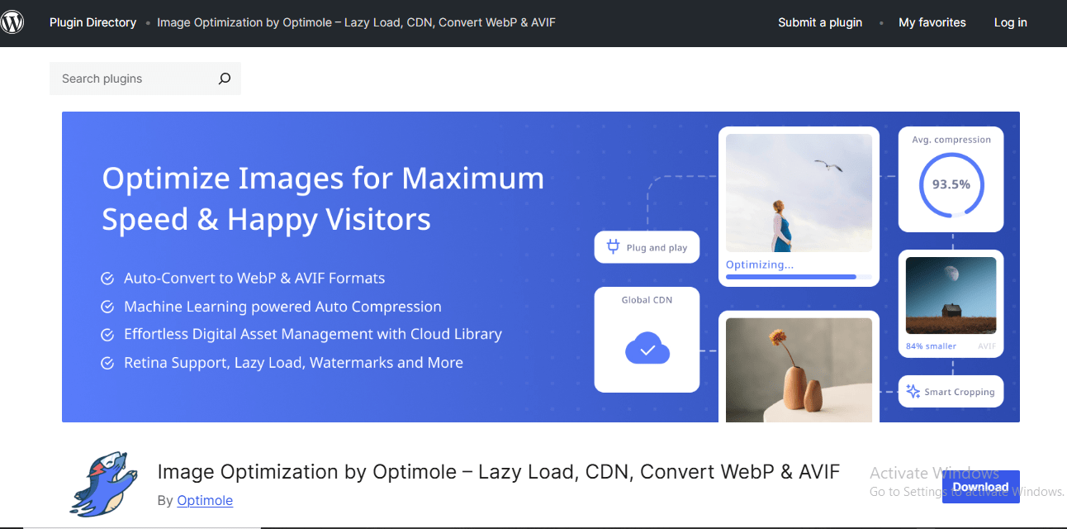1067x529 pixels.
Task: Click the WordPress logo icon
Action: pos(12,22)
